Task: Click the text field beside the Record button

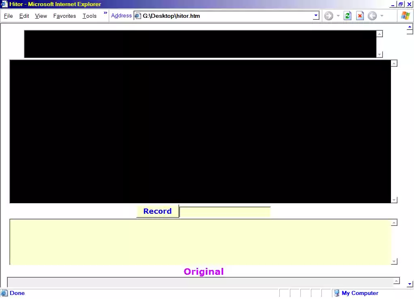Action: tap(225, 211)
